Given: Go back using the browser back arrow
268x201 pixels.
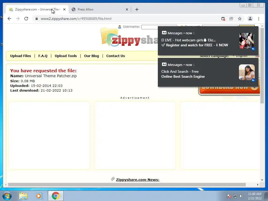Looking at the screenshot, I should [9, 19].
